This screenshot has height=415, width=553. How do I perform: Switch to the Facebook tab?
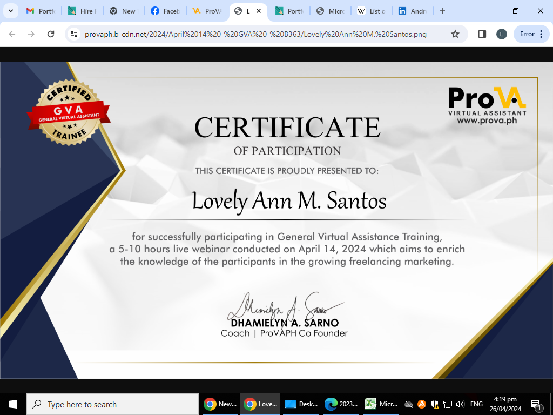[165, 11]
